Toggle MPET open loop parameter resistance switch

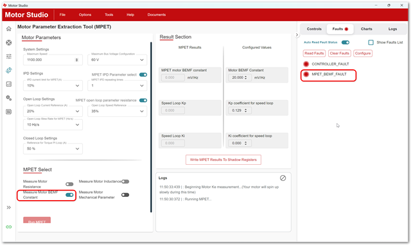[x=143, y=100]
